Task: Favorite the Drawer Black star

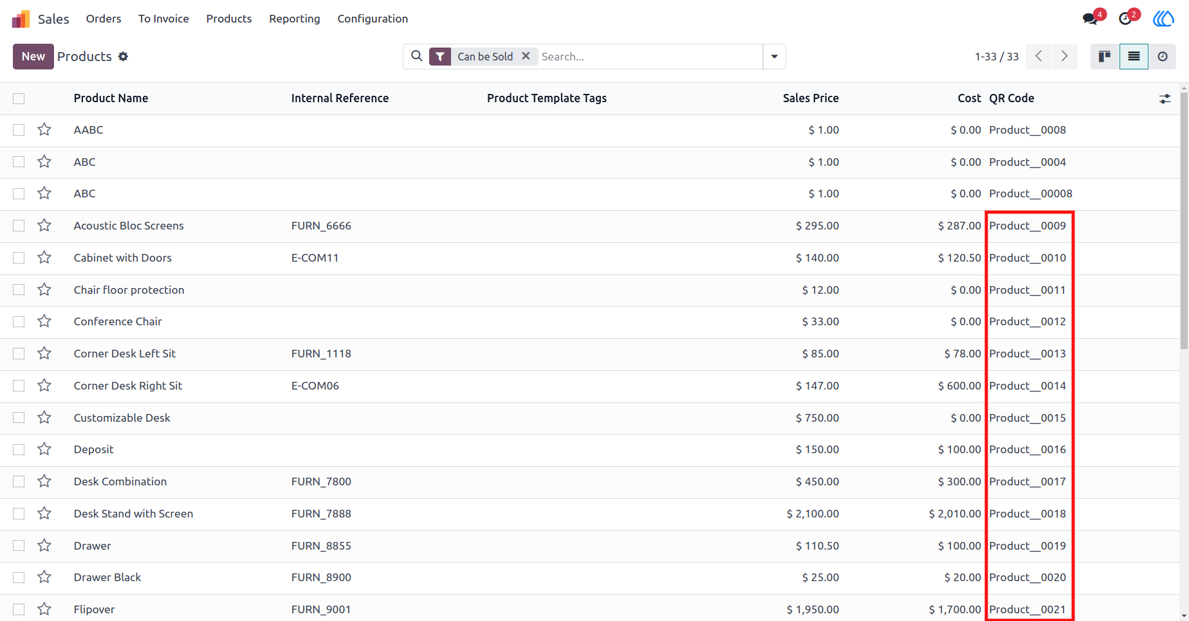Action: [44, 577]
